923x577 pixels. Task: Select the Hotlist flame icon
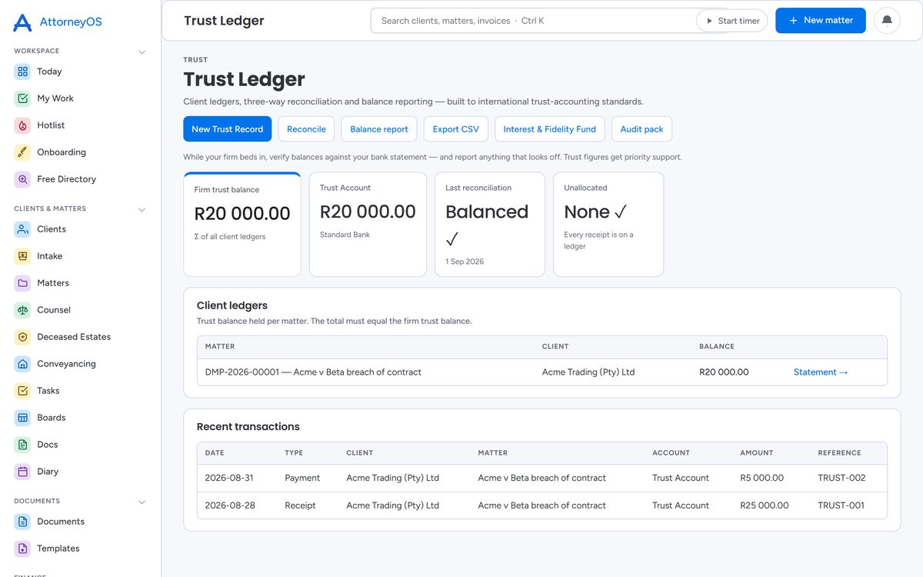coord(22,125)
